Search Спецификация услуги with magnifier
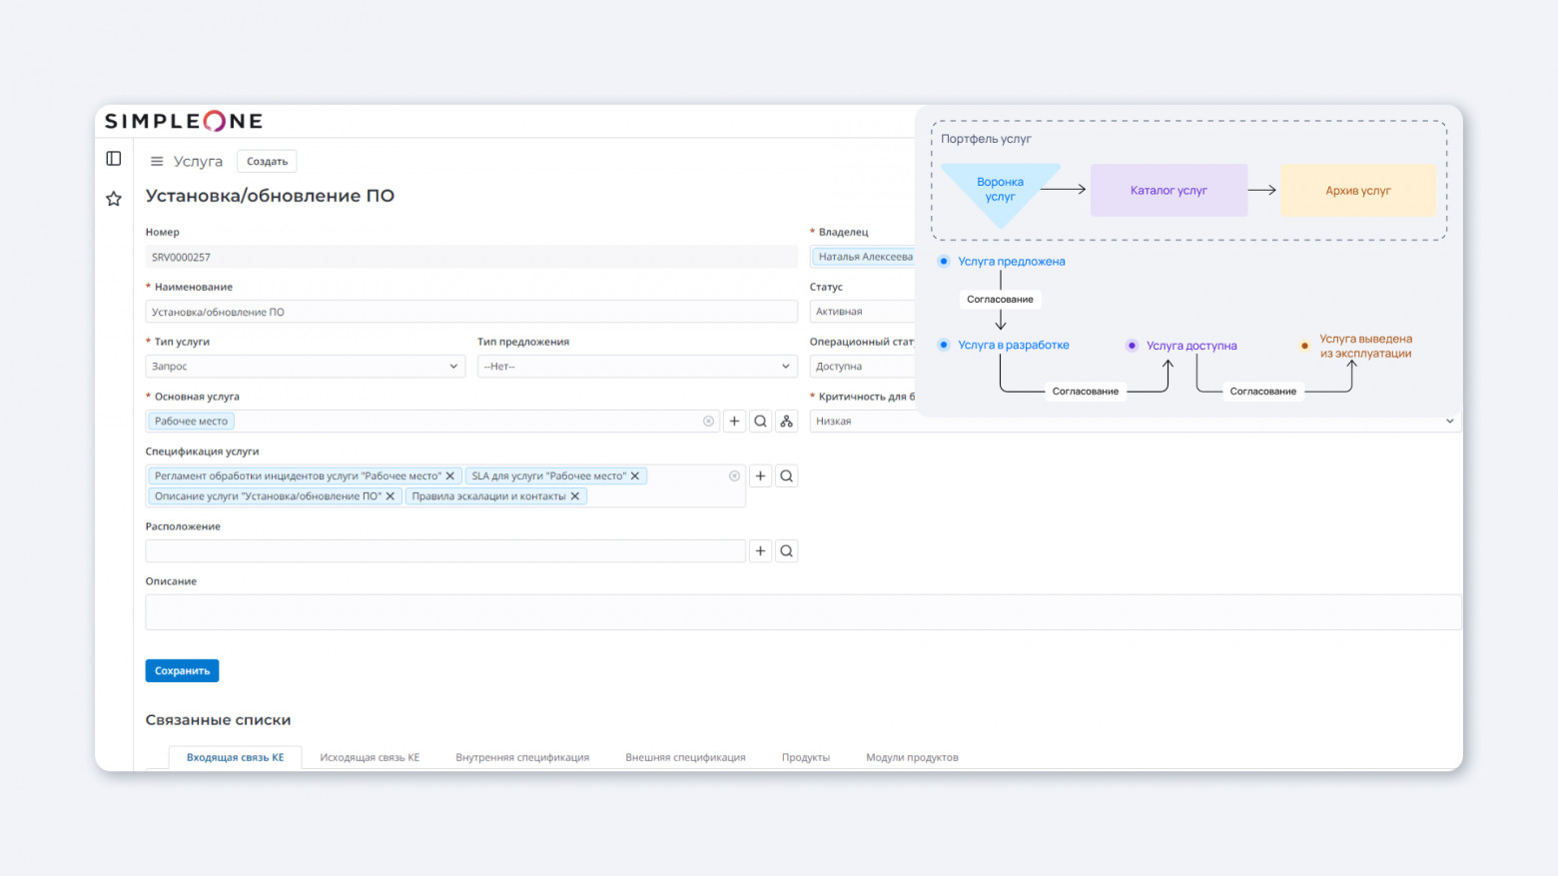This screenshot has width=1558, height=876. point(787,476)
